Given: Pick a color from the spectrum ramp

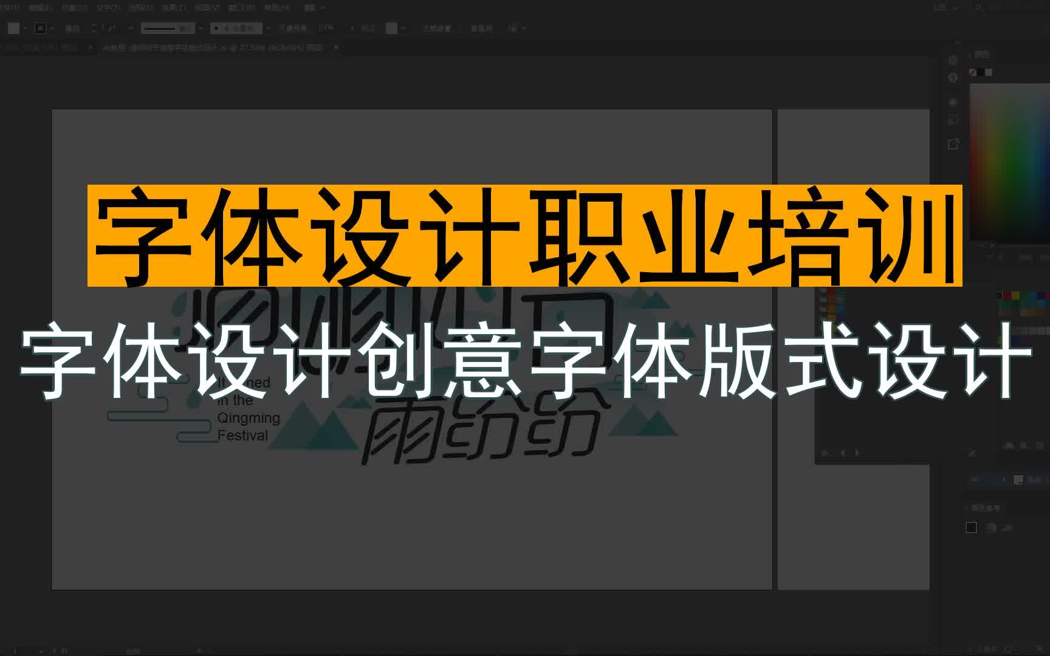Looking at the screenshot, I should (1009, 162).
